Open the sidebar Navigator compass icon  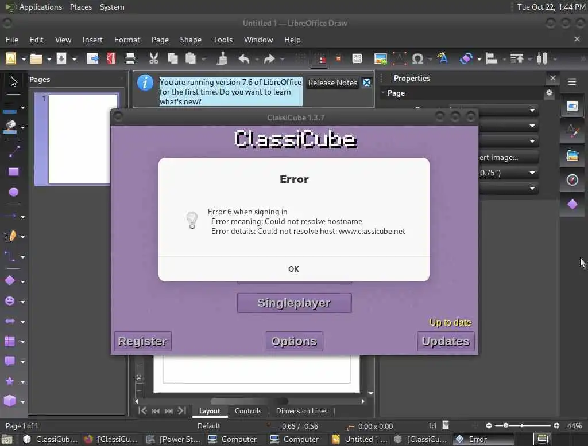tap(572, 180)
